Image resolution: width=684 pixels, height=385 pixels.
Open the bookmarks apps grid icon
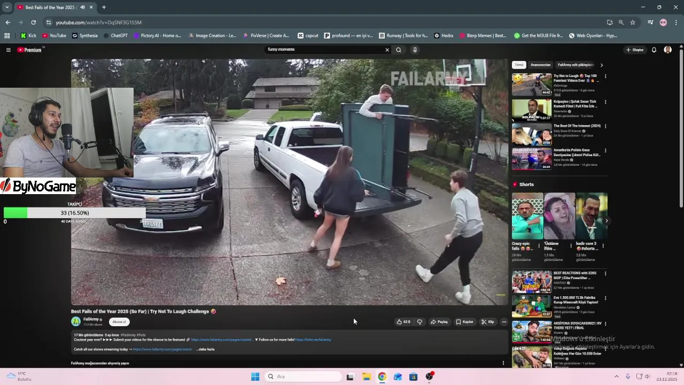coord(7,36)
